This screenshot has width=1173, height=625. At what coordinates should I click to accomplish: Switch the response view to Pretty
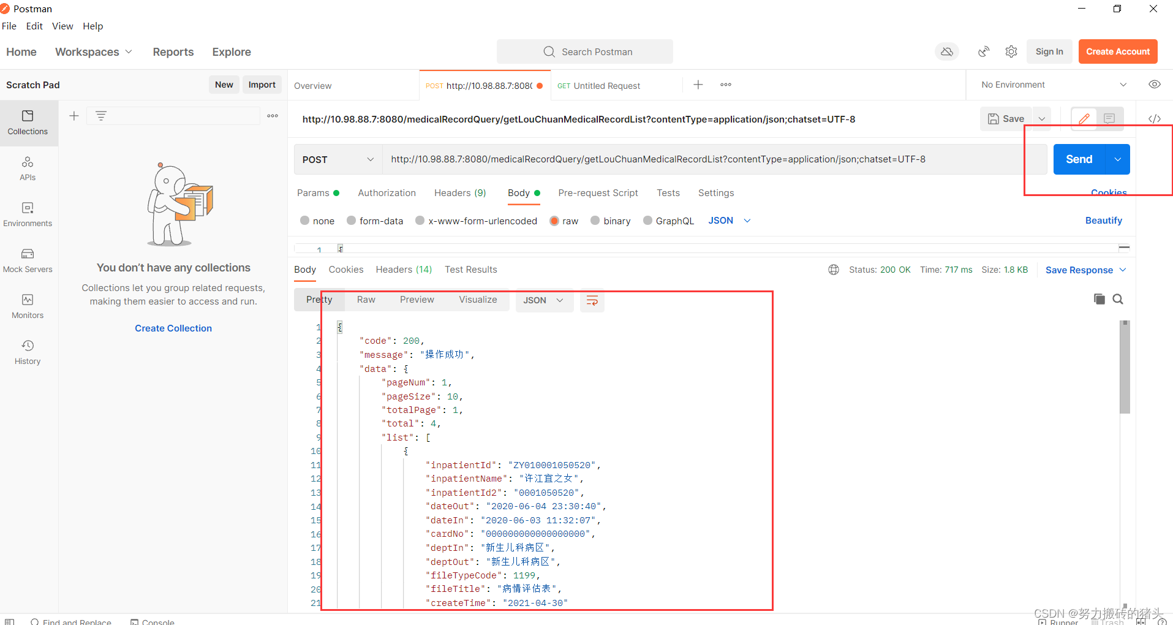(319, 300)
